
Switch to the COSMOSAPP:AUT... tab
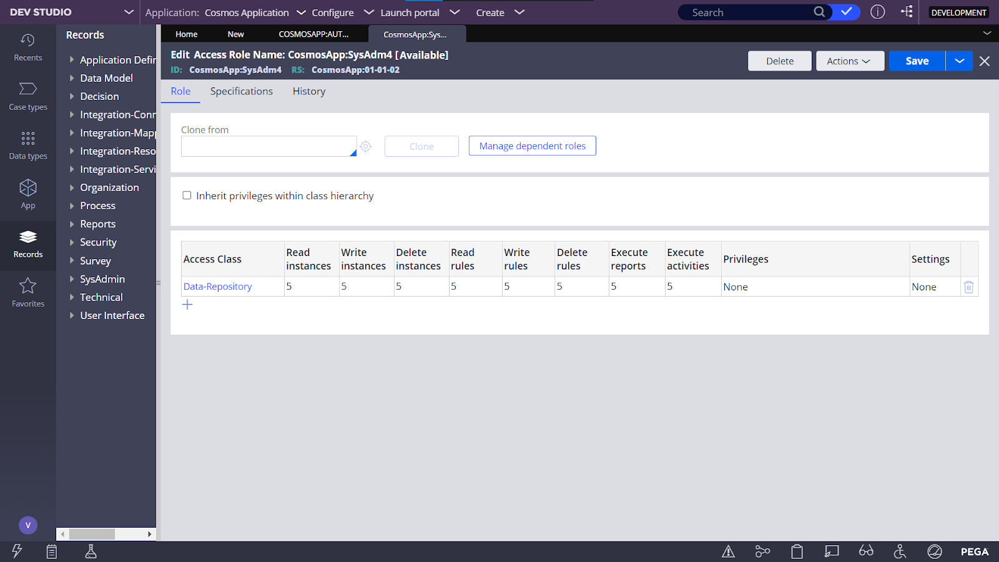[313, 34]
